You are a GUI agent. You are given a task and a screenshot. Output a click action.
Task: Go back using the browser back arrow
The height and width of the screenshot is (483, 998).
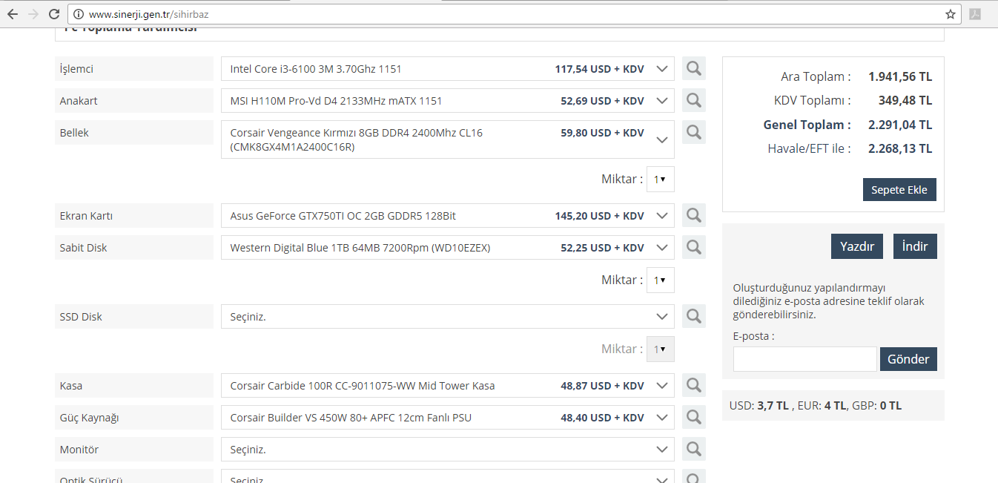click(x=13, y=14)
